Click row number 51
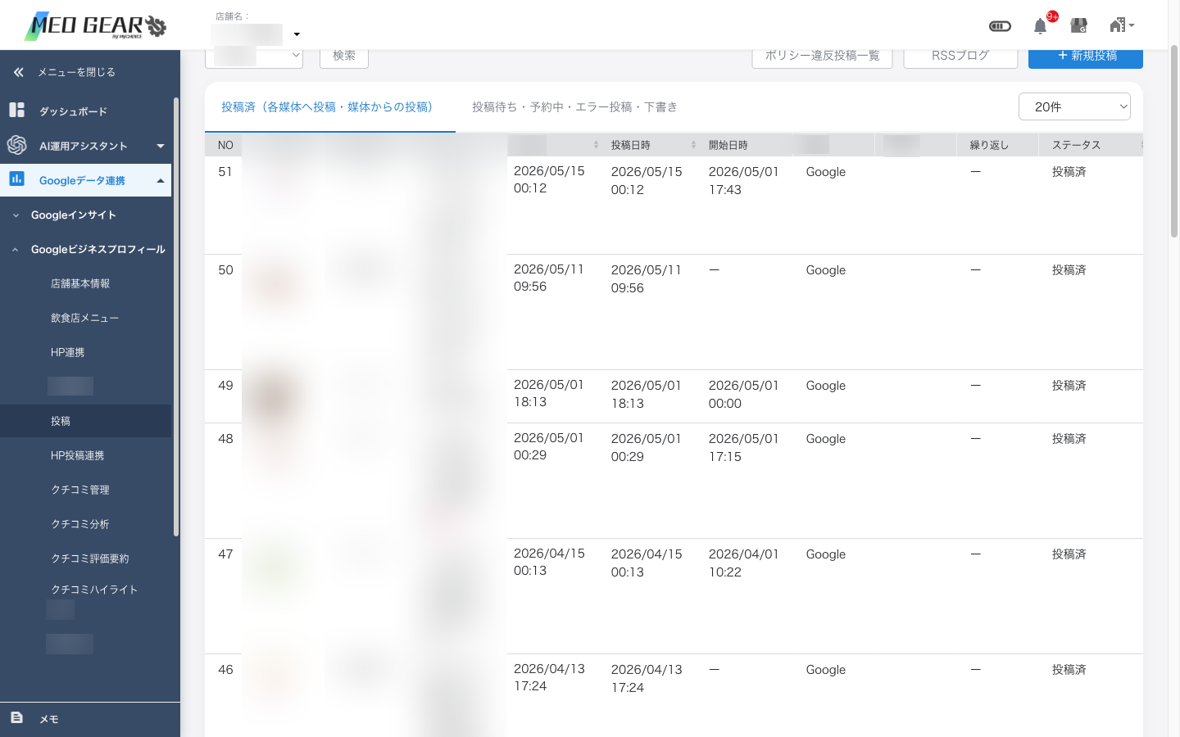 pos(225,172)
